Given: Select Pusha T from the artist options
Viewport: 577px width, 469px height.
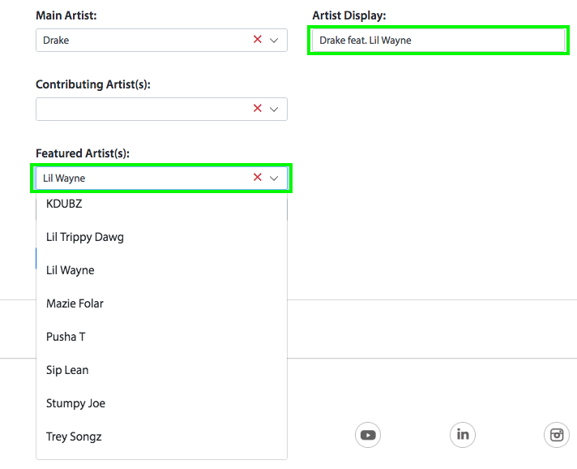Looking at the screenshot, I should tap(161, 337).
